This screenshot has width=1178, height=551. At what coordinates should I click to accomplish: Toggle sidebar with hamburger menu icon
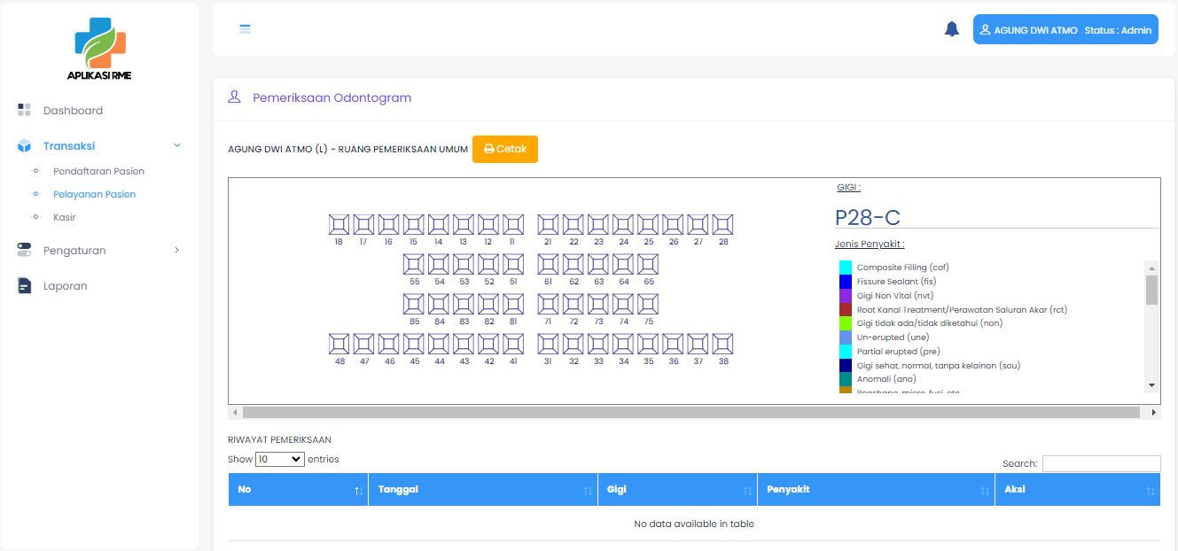click(246, 28)
